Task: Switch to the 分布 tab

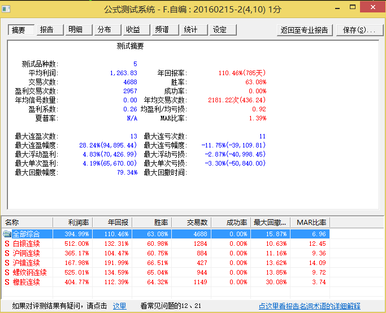Action: (107, 30)
